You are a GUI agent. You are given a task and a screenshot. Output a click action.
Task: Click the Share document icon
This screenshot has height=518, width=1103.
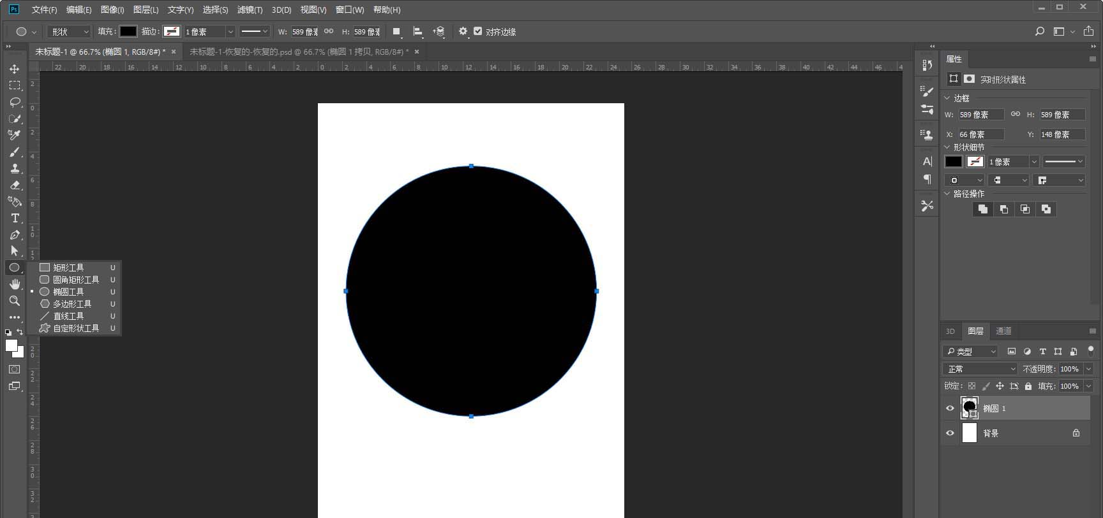[x=1089, y=31]
